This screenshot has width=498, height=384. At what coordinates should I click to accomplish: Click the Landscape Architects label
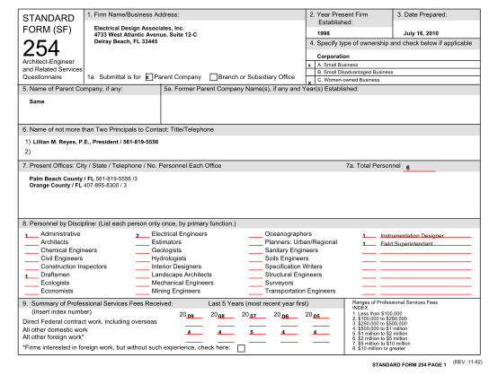coord(182,275)
